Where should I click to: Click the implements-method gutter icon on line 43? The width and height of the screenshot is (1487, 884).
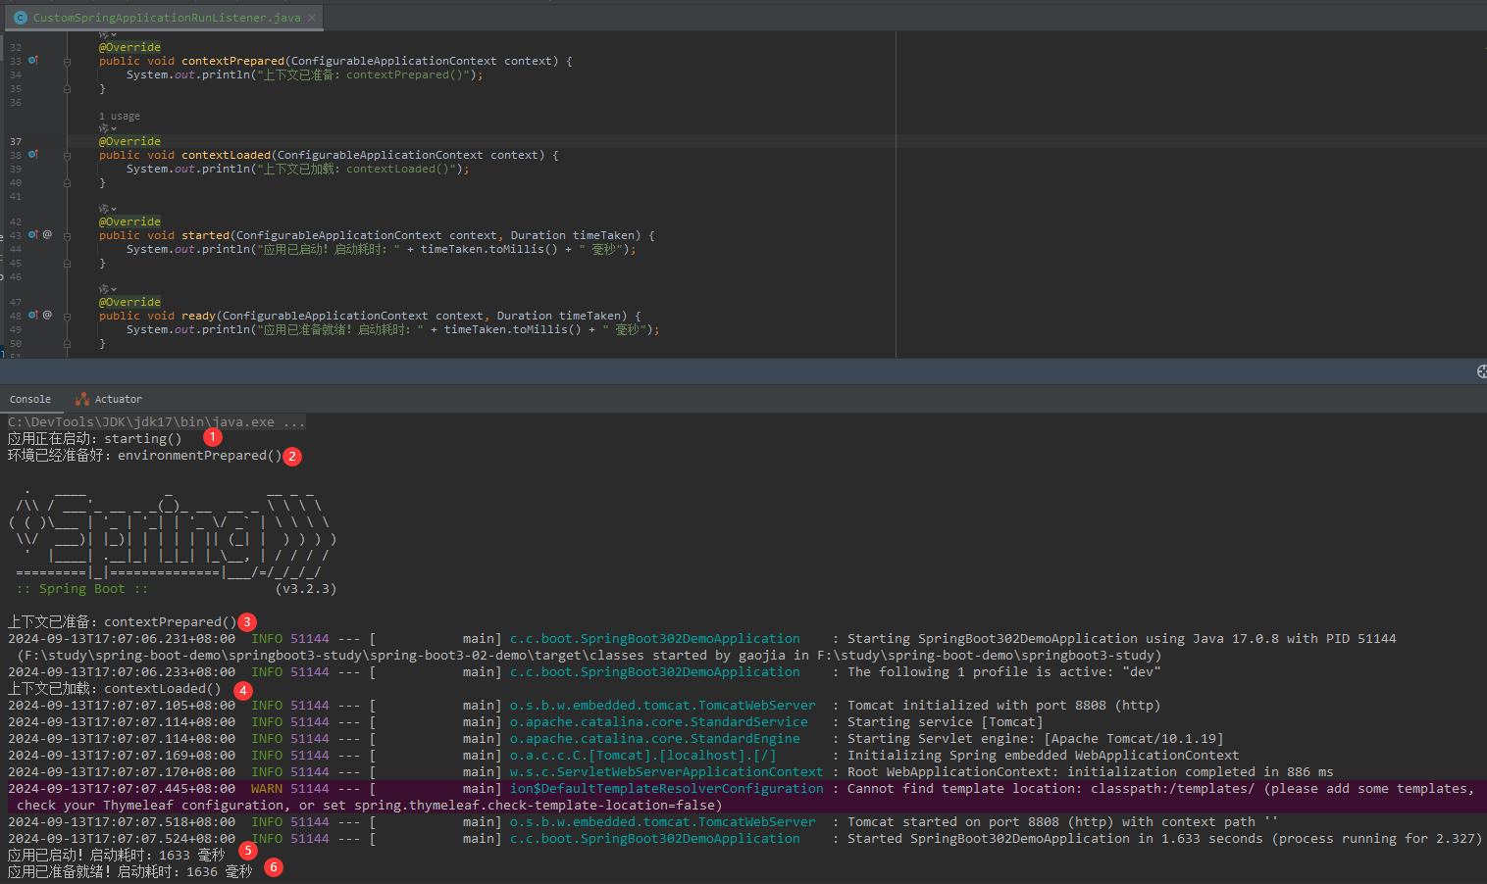32,235
